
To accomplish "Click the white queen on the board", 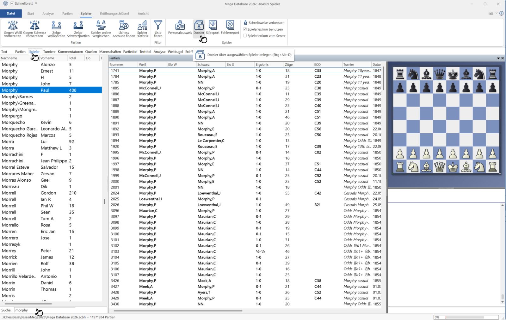I will click(440, 166).
